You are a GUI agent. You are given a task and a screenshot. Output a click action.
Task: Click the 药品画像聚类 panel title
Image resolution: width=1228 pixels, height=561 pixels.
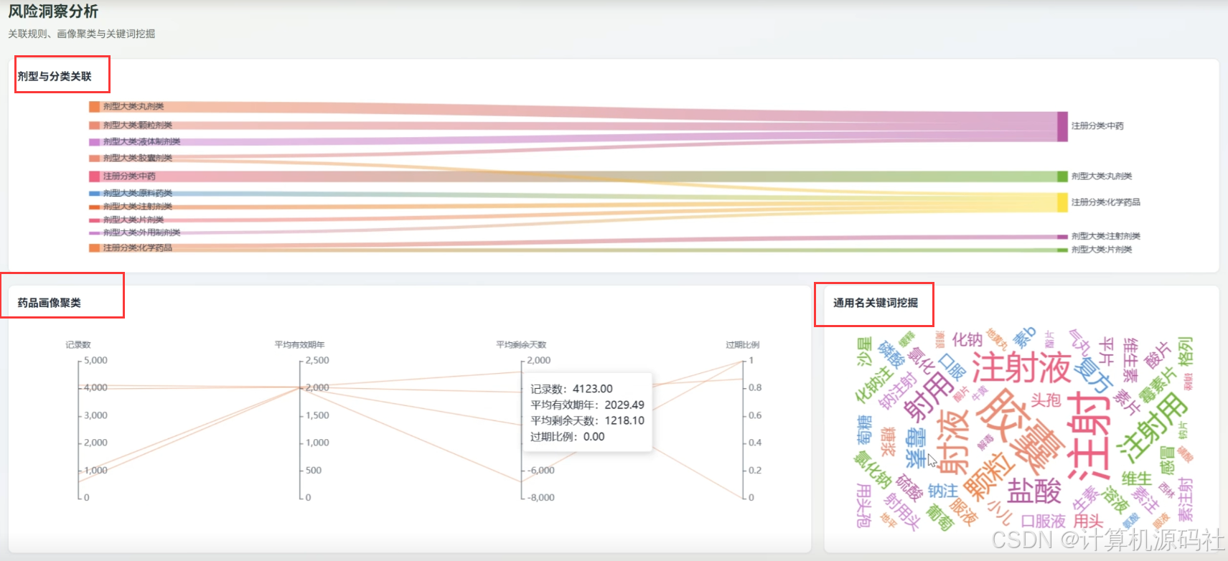50,303
